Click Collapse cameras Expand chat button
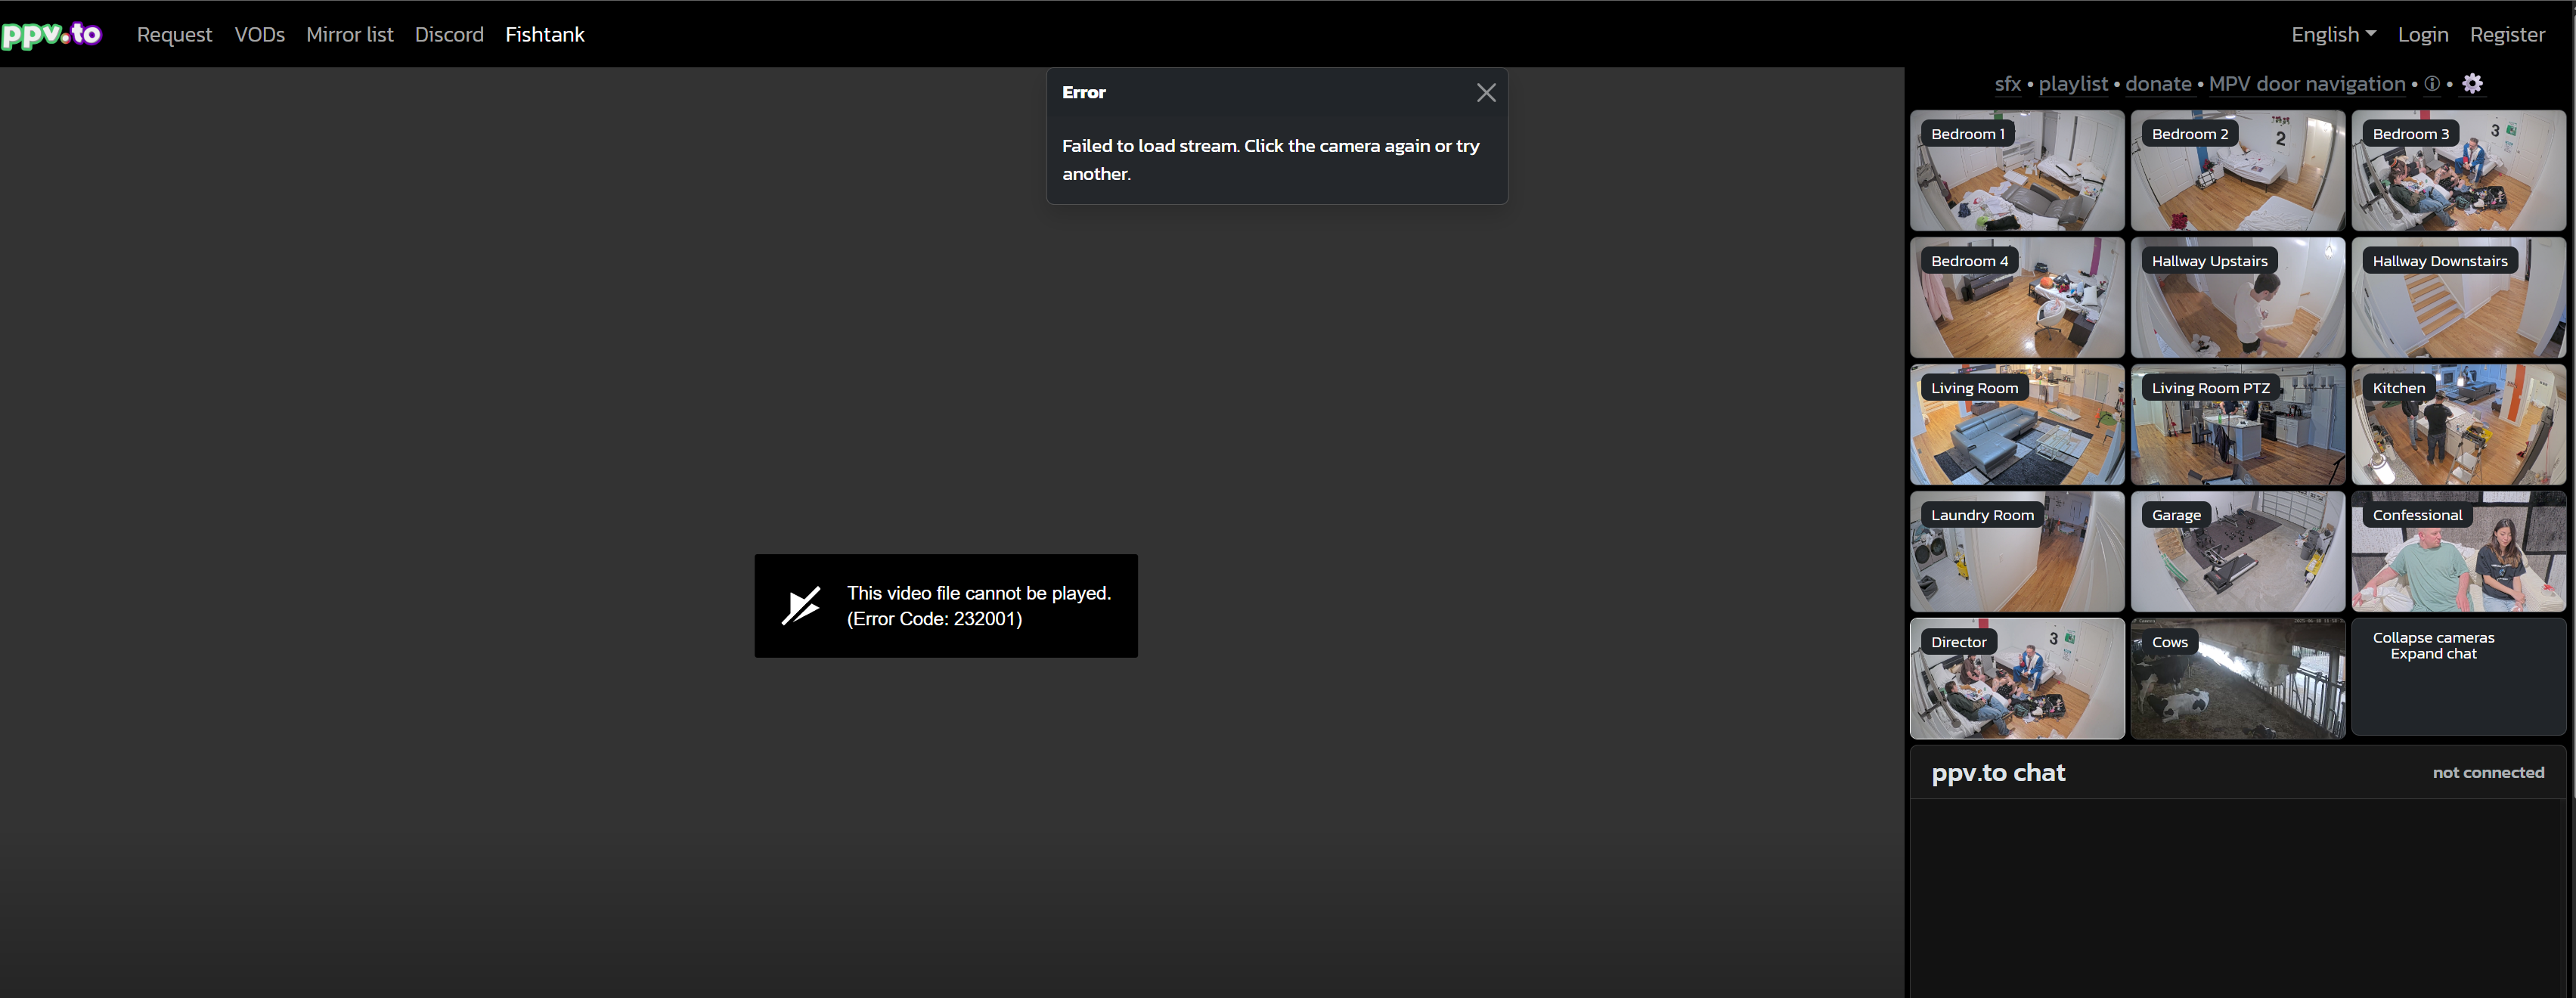Viewport: 2576px width, 998px height. point(2458,677)
